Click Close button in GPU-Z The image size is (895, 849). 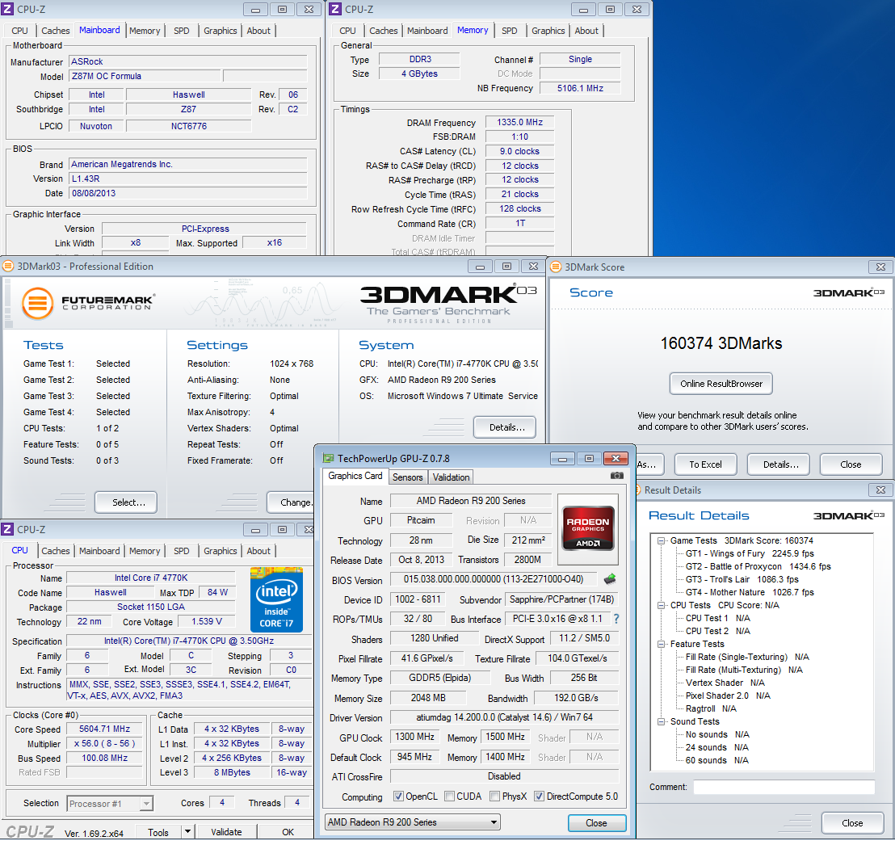(x=596, y=822)
